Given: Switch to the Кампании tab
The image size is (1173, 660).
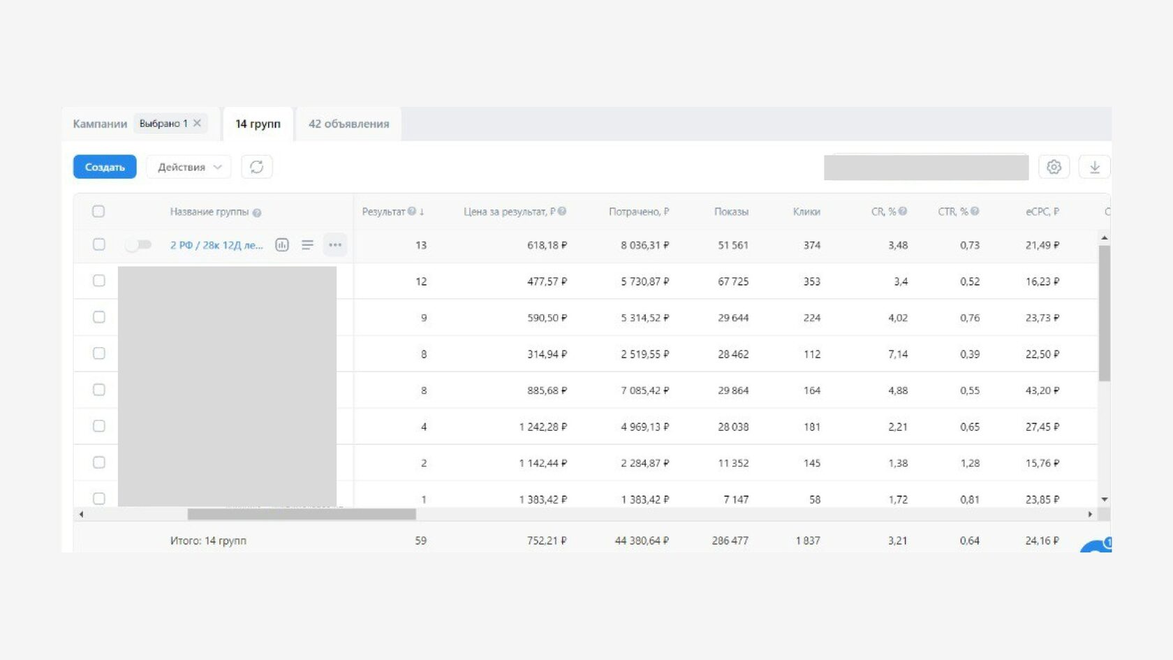Looking at the screenshot, I should pos(100,124).
